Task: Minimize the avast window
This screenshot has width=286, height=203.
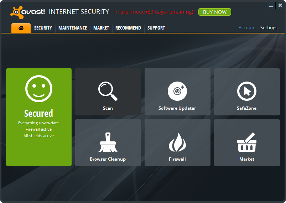Action: coord(271,6)
